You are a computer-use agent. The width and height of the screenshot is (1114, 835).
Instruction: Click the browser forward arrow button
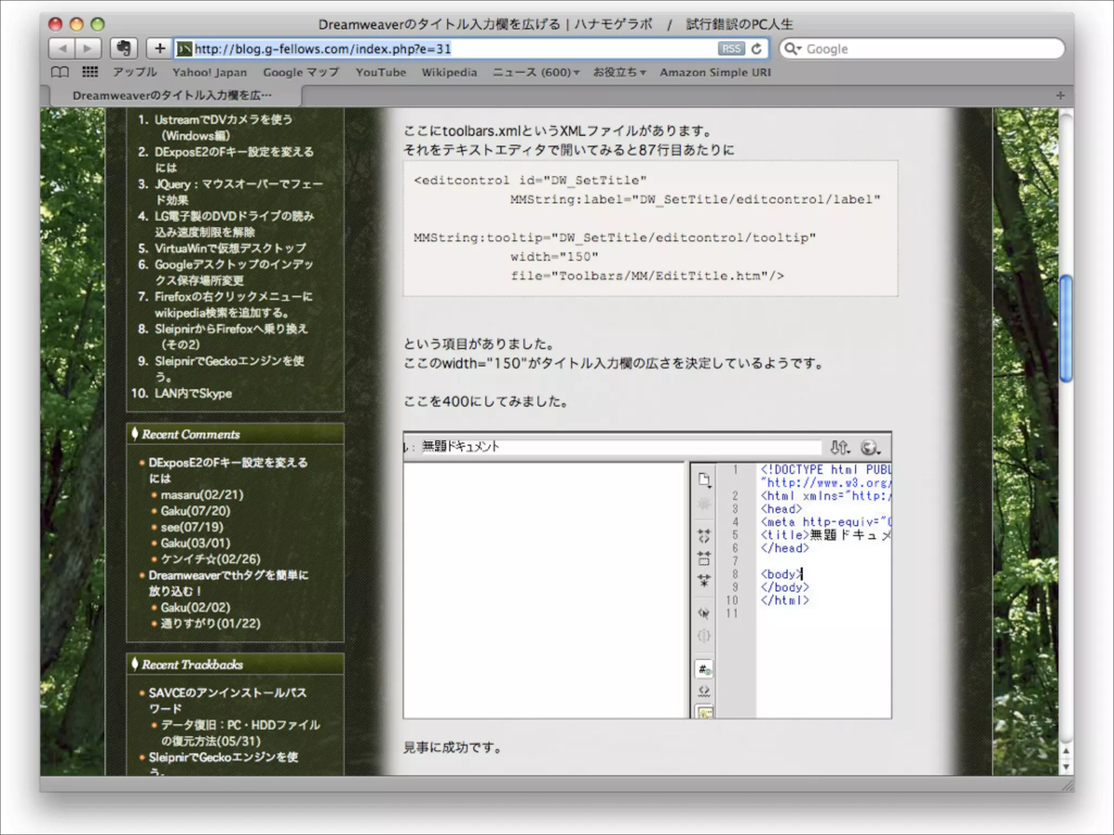click(88, 49)
